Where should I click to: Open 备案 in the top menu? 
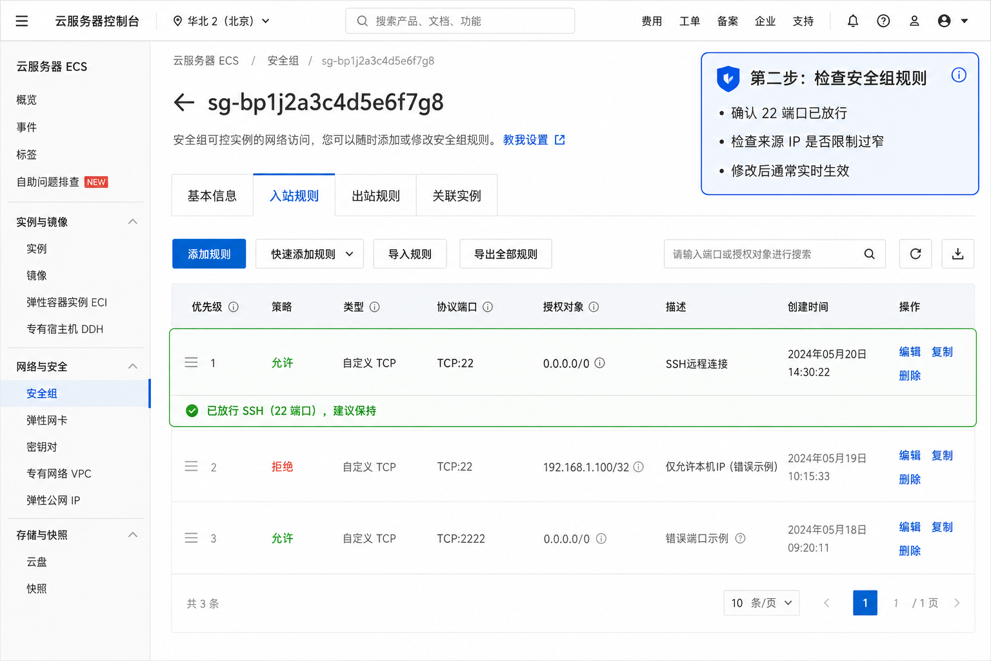tap(728, 21)
